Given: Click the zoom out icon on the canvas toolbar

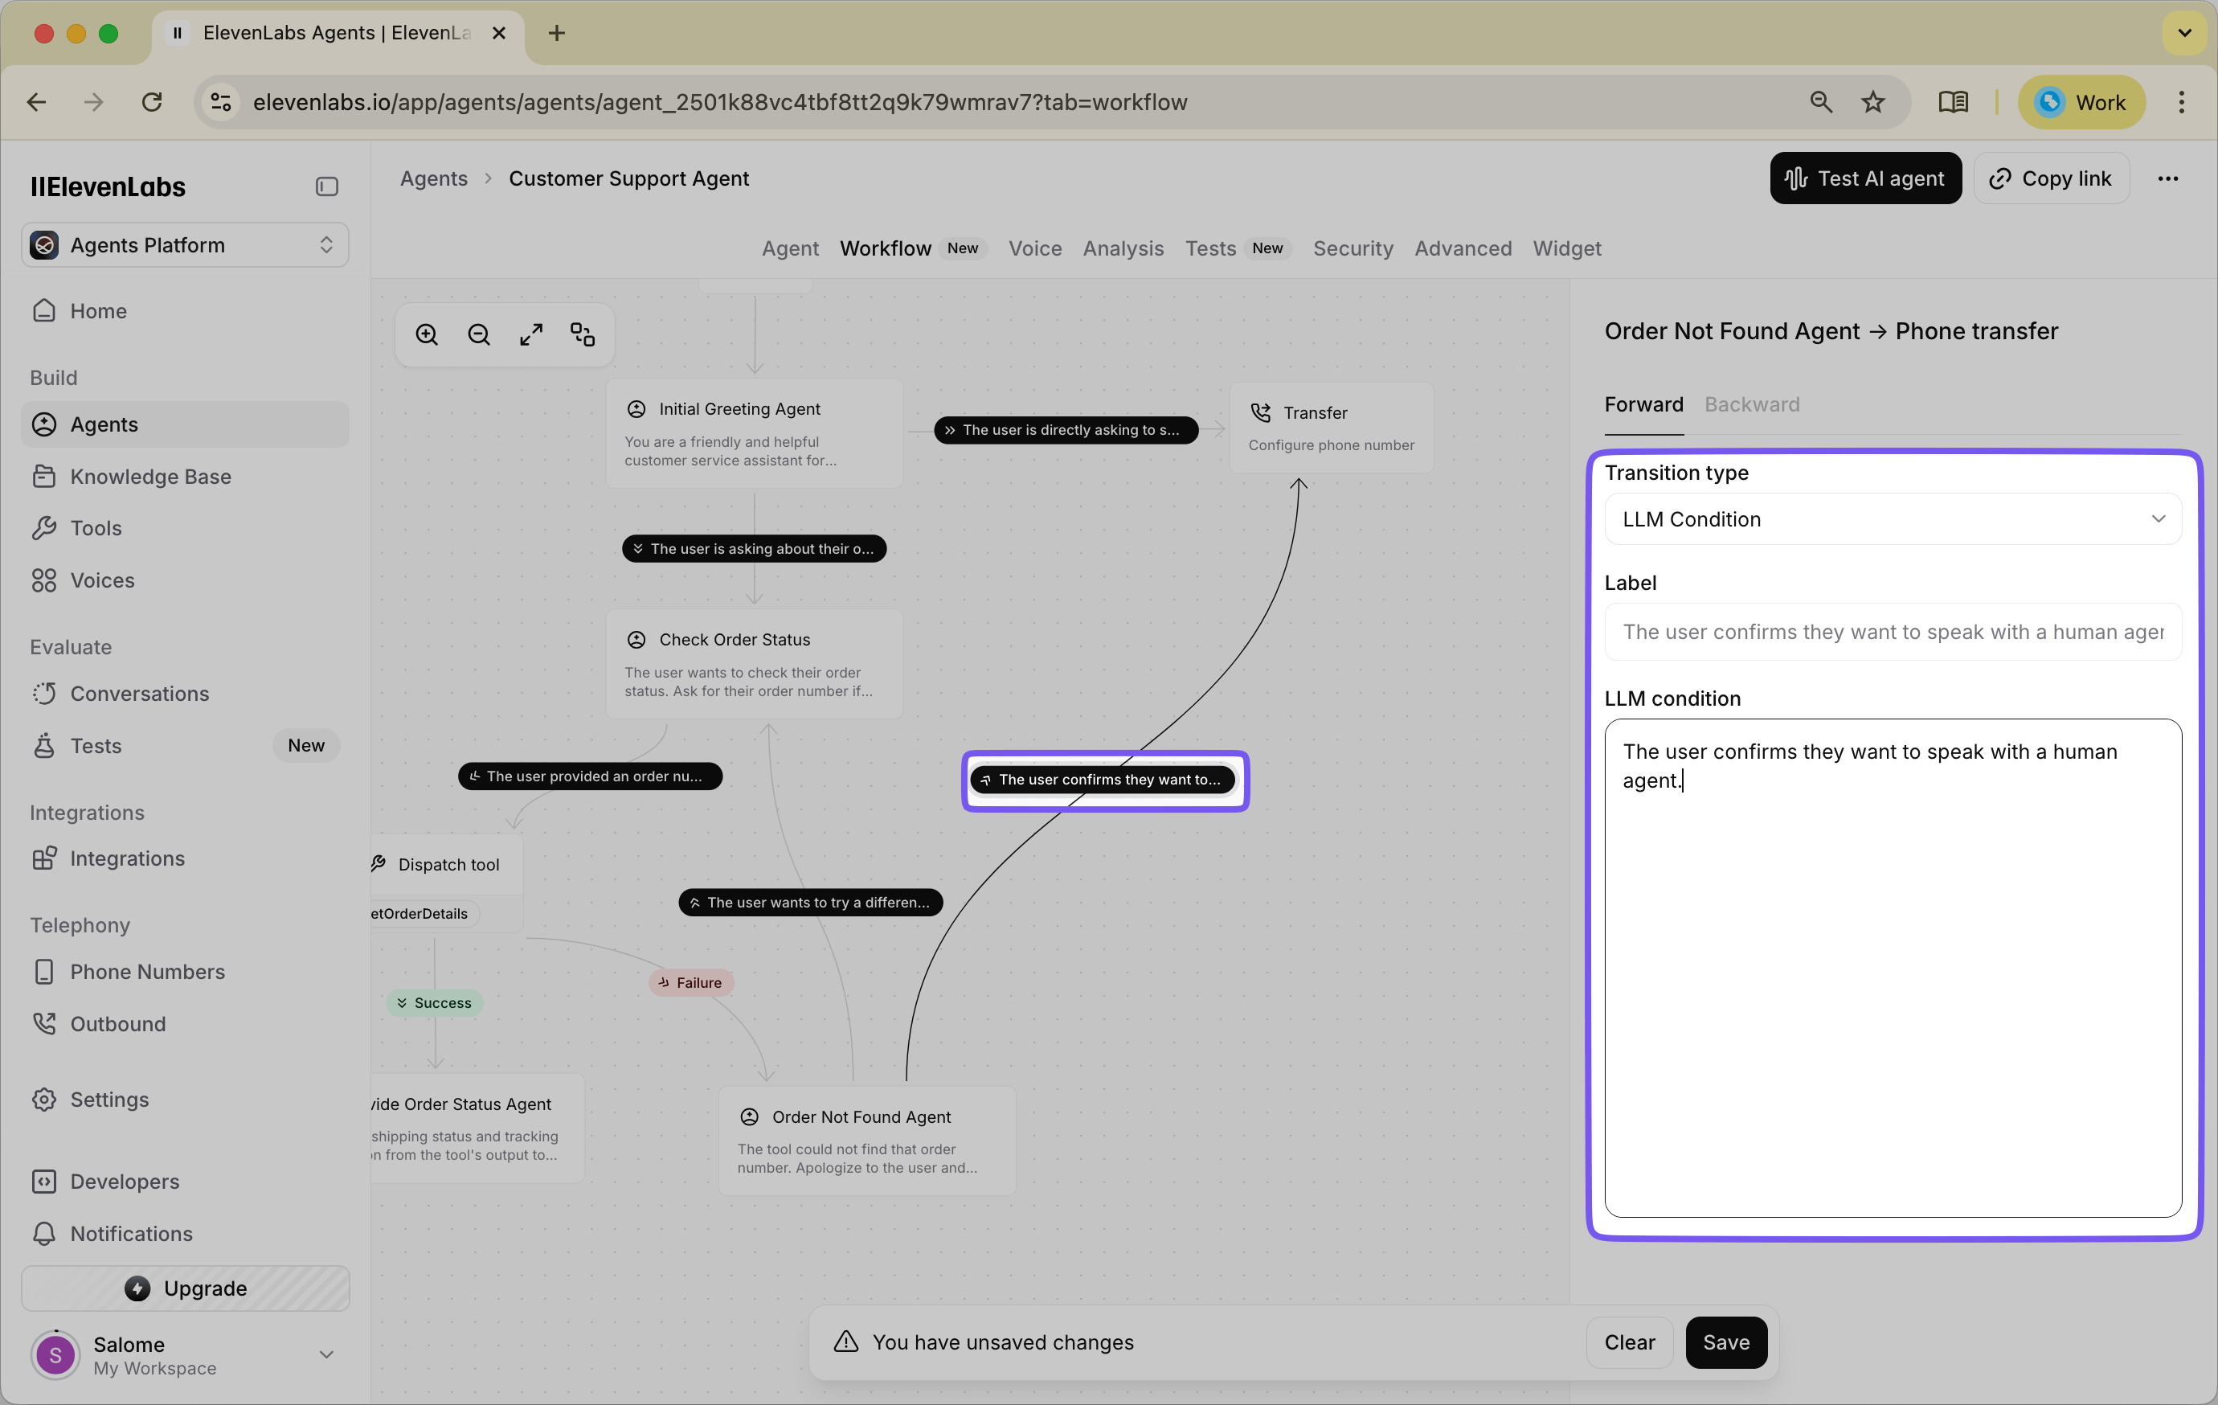Looking at the screenshot, I should pyautogui.click(x=478, y=334).
